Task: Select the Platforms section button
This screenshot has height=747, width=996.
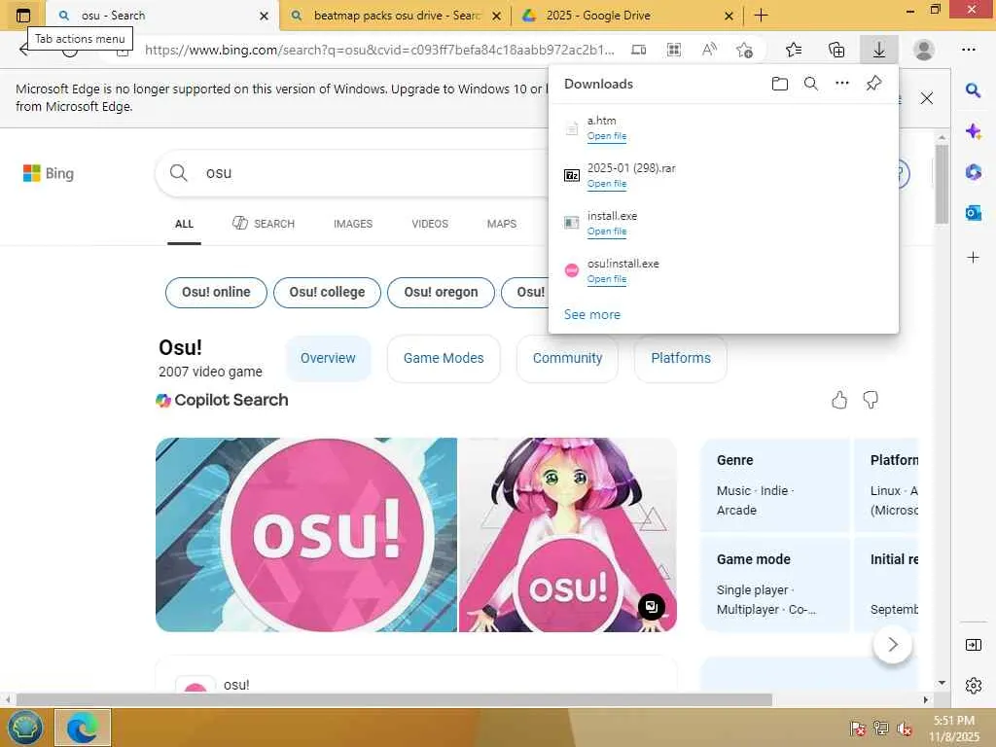Action: pyautogui.click(x=680, y=358)
